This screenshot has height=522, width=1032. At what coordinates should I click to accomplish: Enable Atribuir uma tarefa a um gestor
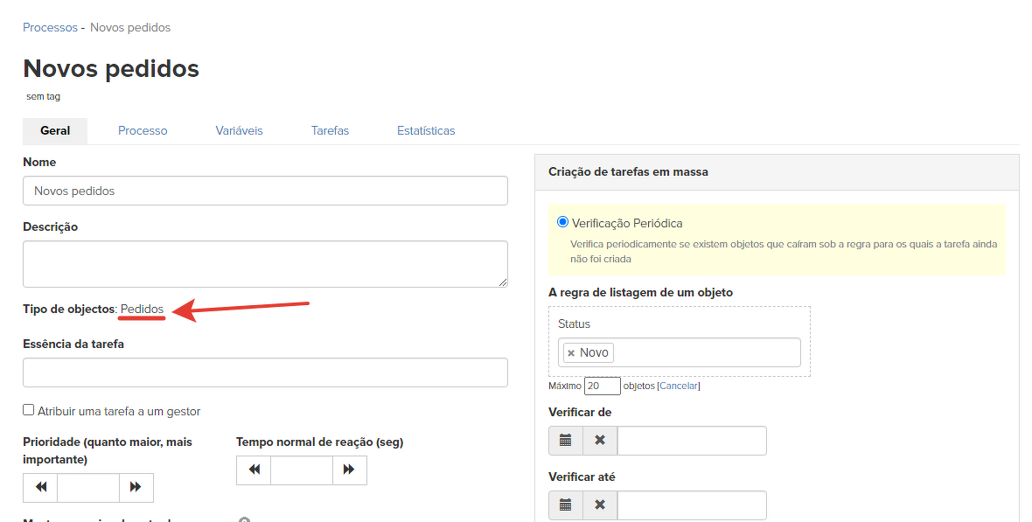pos(29,410)
